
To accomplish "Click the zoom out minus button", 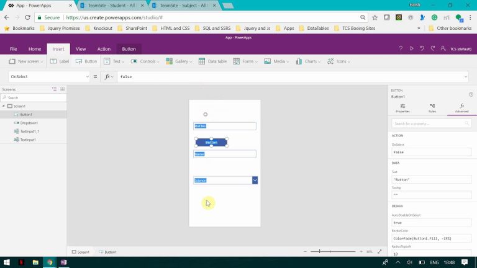I will pyautogui.click(x=305, y=252).
